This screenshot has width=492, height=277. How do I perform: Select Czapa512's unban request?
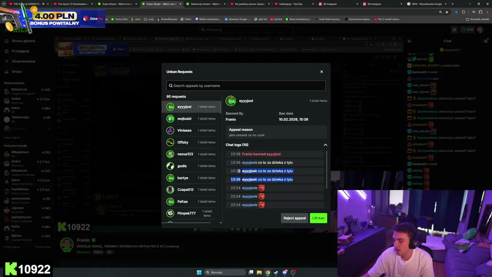pos(191,190)
